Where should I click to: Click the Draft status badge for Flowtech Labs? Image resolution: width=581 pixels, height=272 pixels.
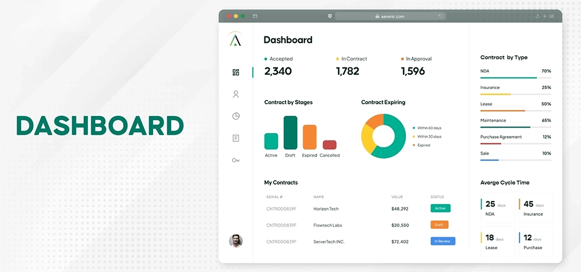pyautogui.click(x=439, y=225)
